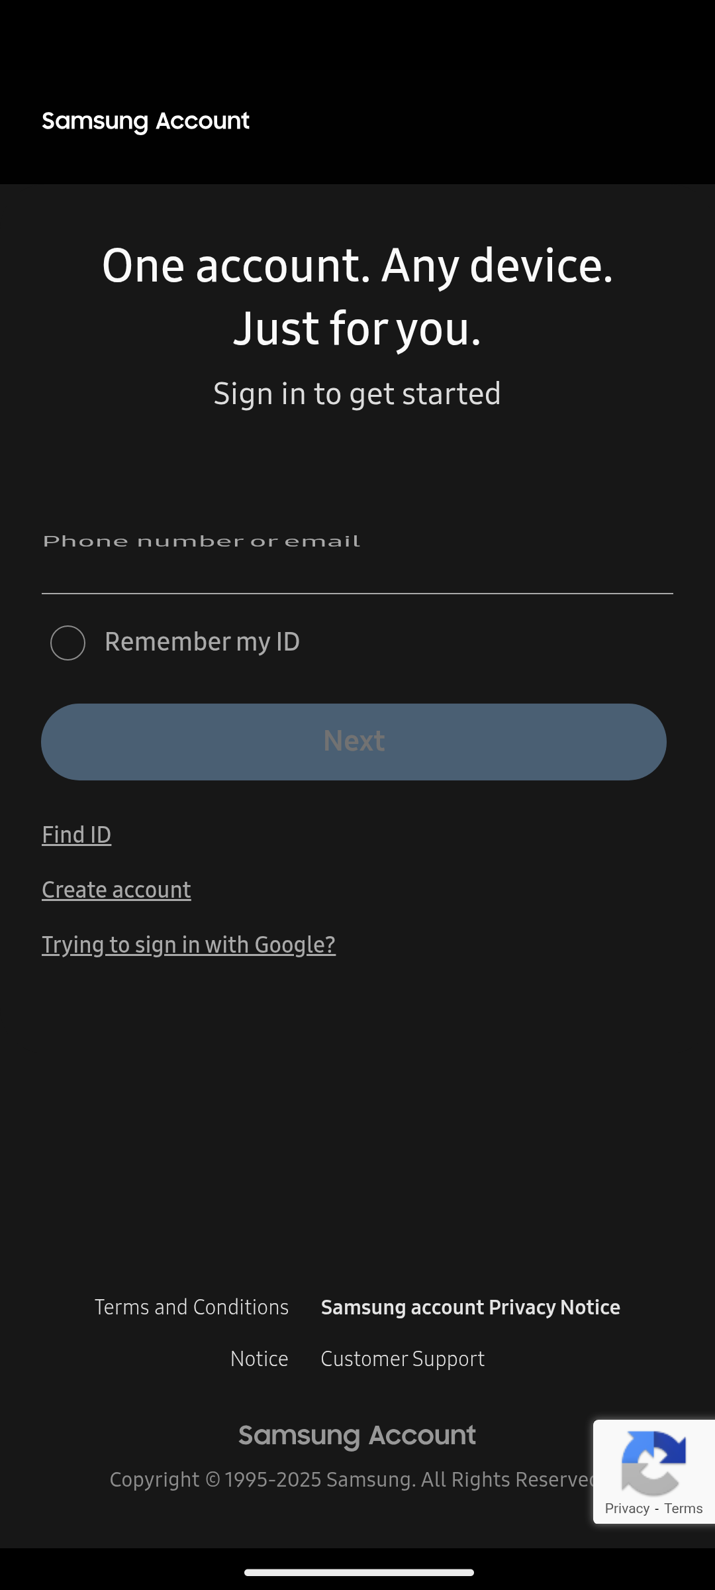
Task: Enable the Remember my ID option
Action: pos(201,641)
